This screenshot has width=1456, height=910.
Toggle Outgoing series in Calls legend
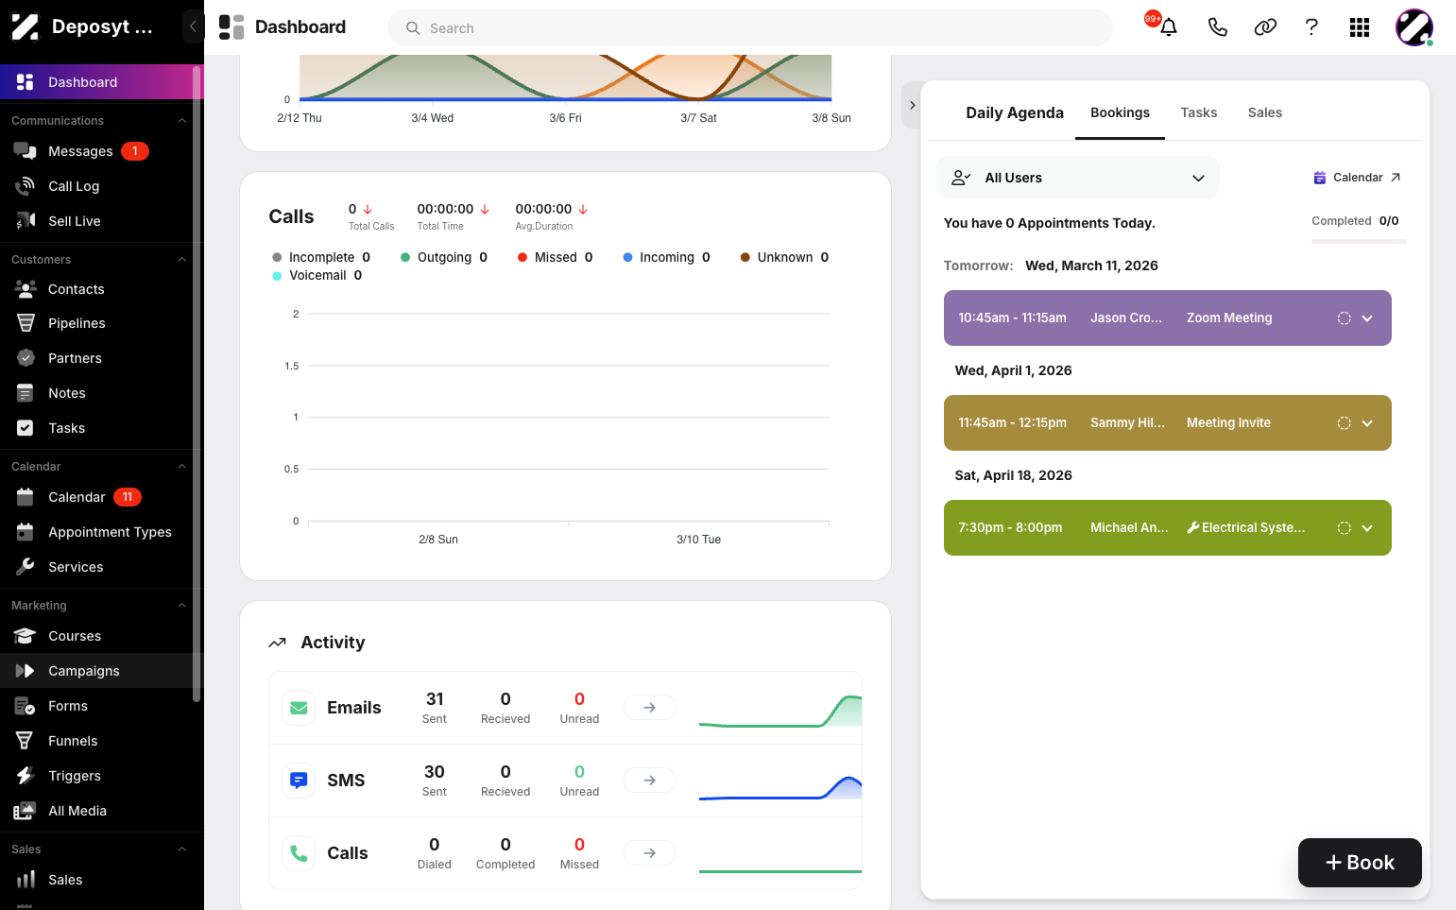click(444, 257)
